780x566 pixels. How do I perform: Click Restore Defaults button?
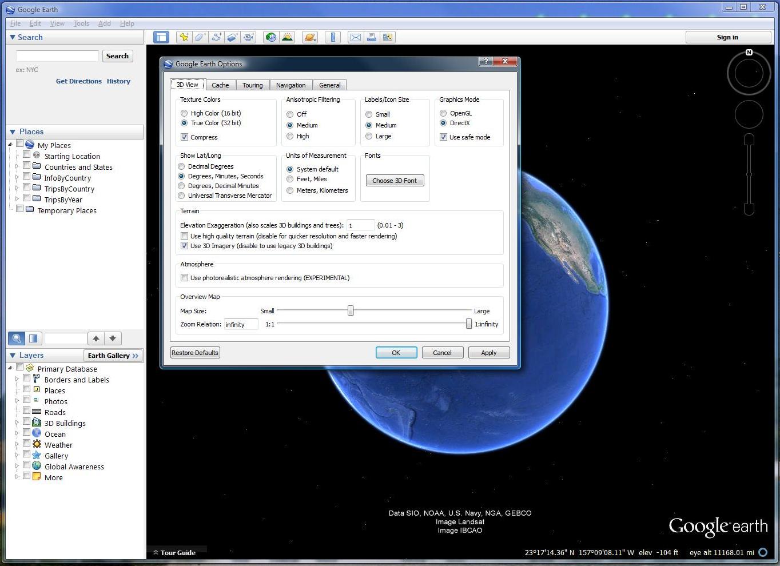[x=195, y=353]
